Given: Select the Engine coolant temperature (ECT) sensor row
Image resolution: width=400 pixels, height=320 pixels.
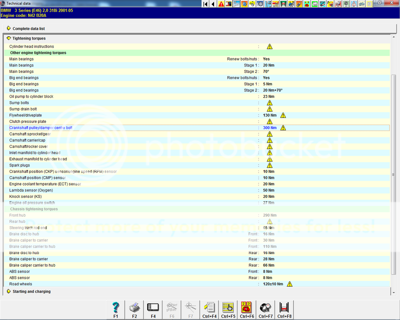Looking at the screenshot, I should point(197,184).
